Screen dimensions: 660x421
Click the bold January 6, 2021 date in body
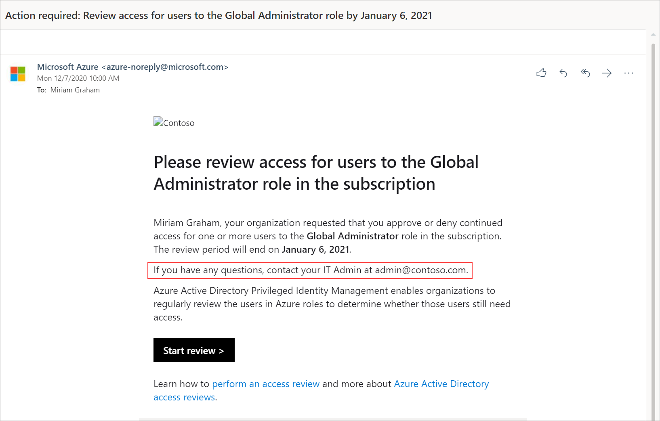point(315,249)
